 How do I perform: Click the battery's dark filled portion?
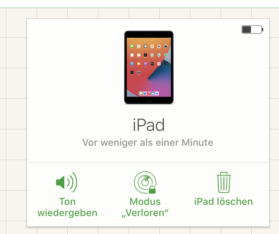246,30
